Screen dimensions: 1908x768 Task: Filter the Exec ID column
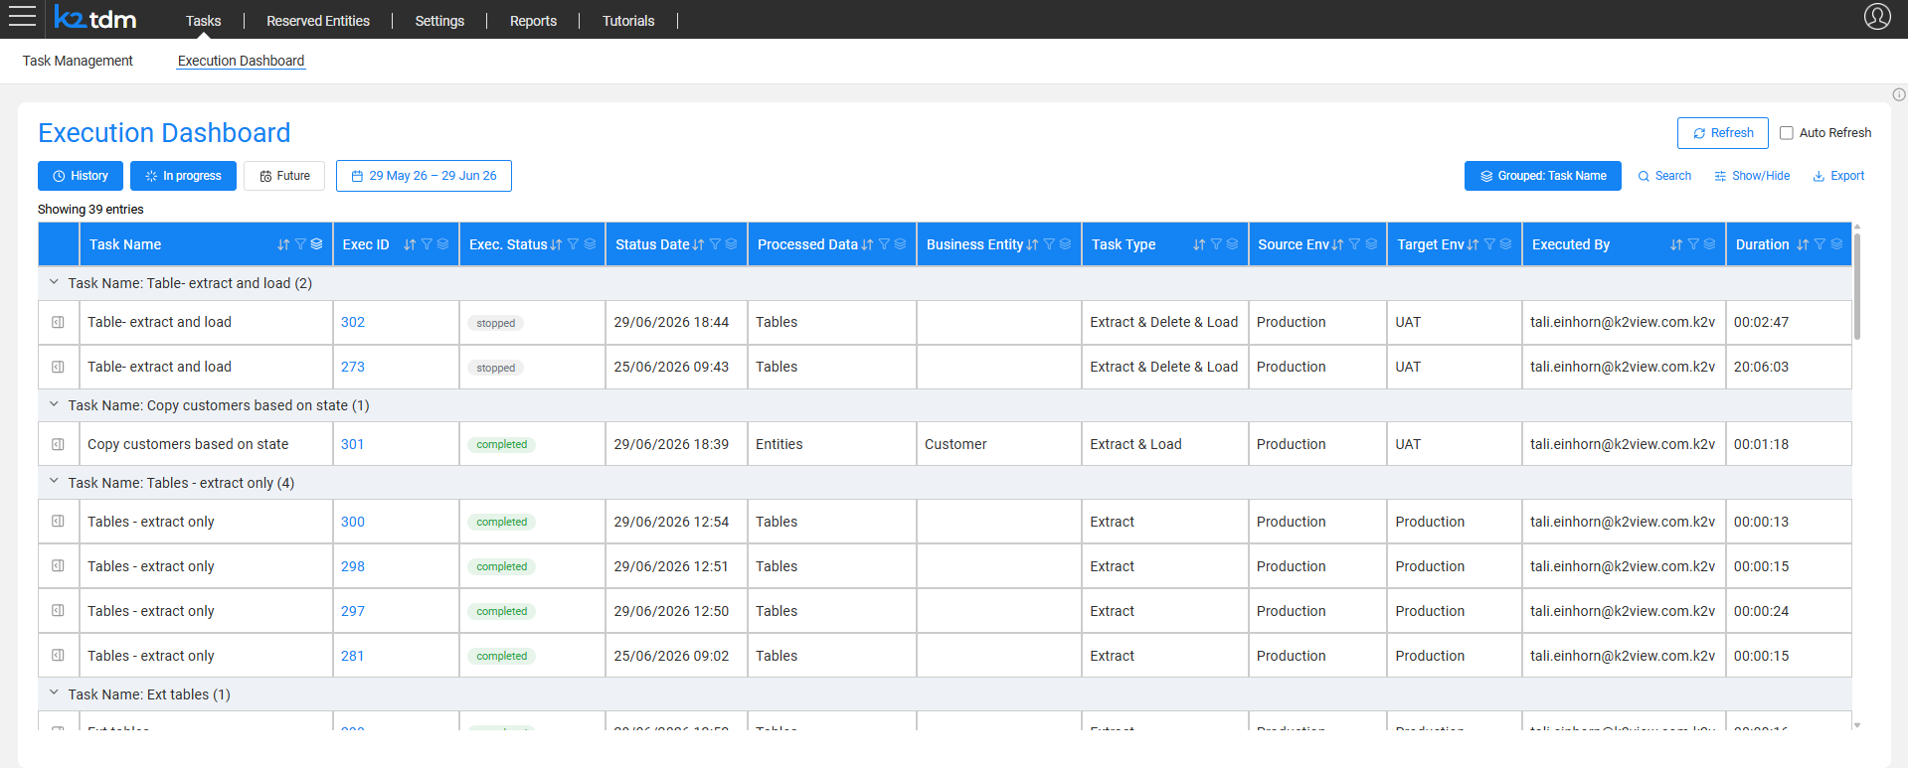[427, 244]
